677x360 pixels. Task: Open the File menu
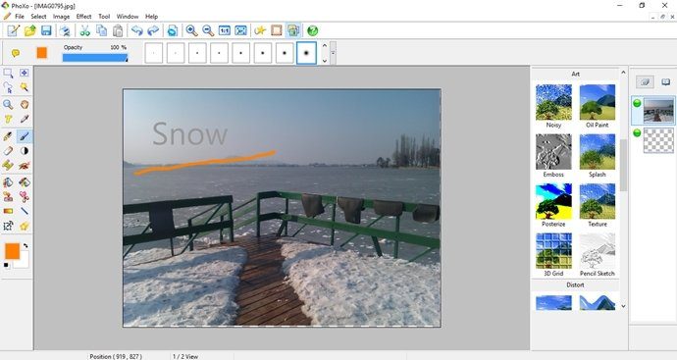(x=20, y=17)
